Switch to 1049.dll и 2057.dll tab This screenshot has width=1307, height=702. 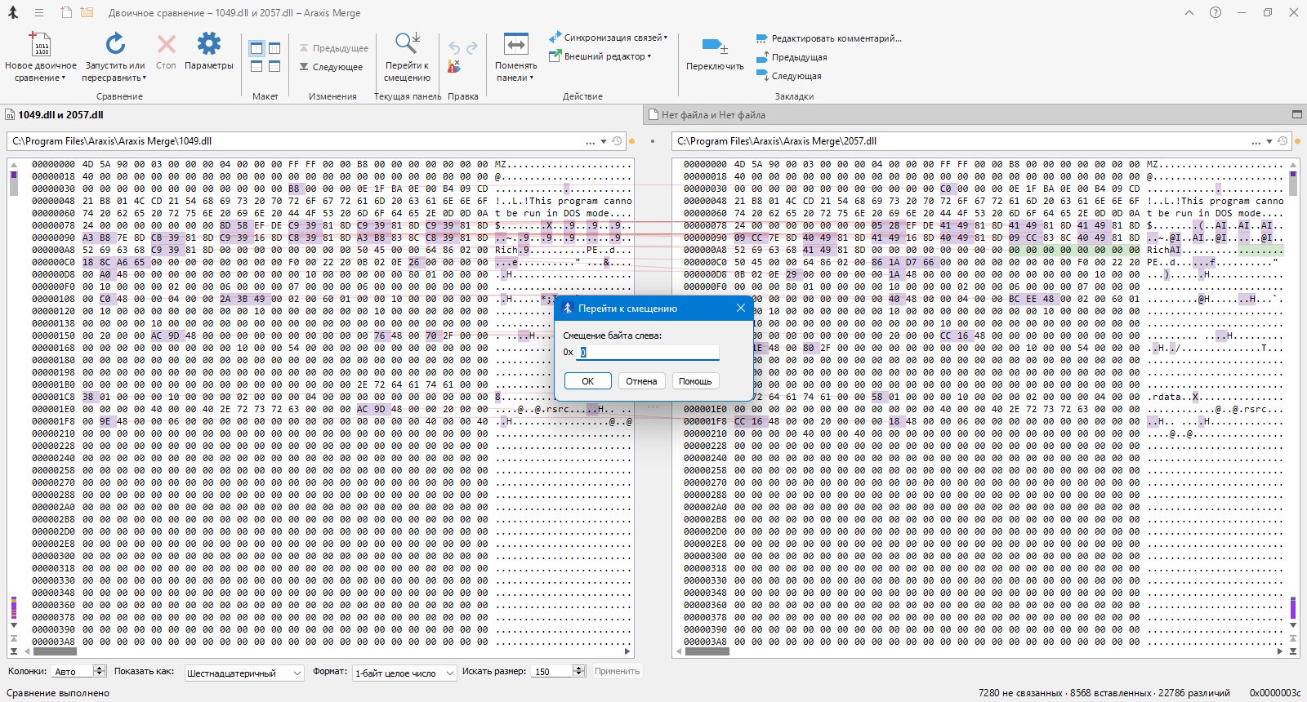click(60, 115)
